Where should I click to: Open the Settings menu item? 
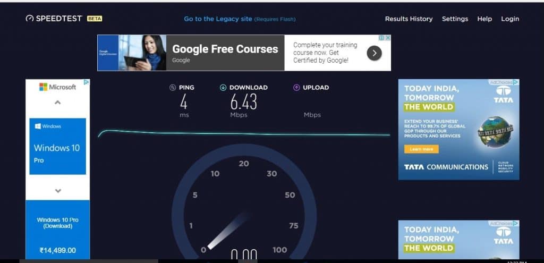(x=455, y=19)
